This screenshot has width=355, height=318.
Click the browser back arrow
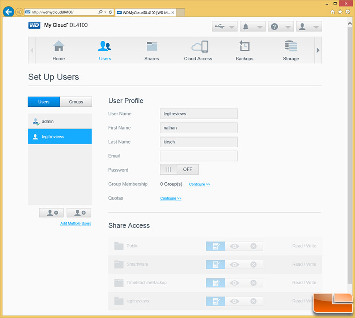coord(8,12)
